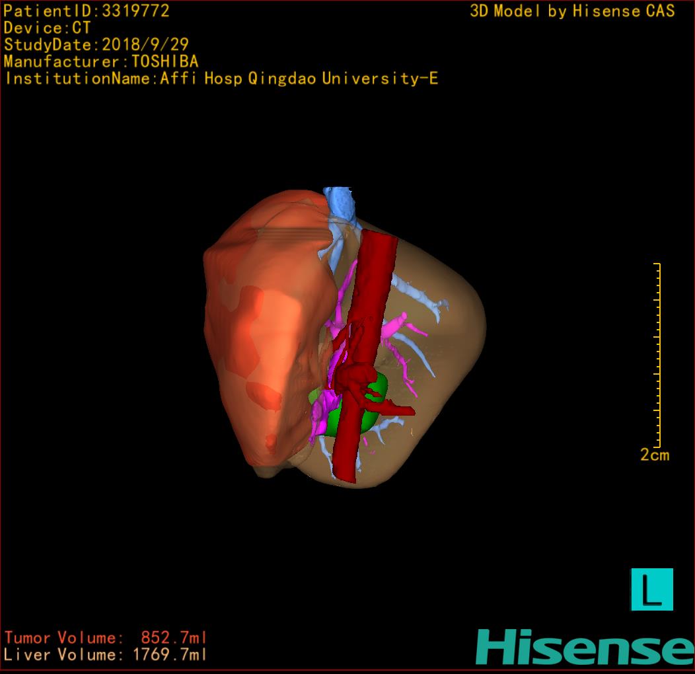Click the PatientID:3319772 text
695x674 pixels.
tap(87, 11)
